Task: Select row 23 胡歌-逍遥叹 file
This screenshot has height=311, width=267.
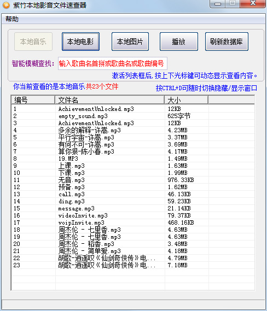Action: coord(132,265)
